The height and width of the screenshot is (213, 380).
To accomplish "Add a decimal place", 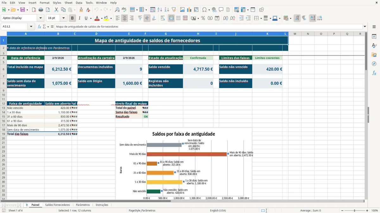I will 225,18.
